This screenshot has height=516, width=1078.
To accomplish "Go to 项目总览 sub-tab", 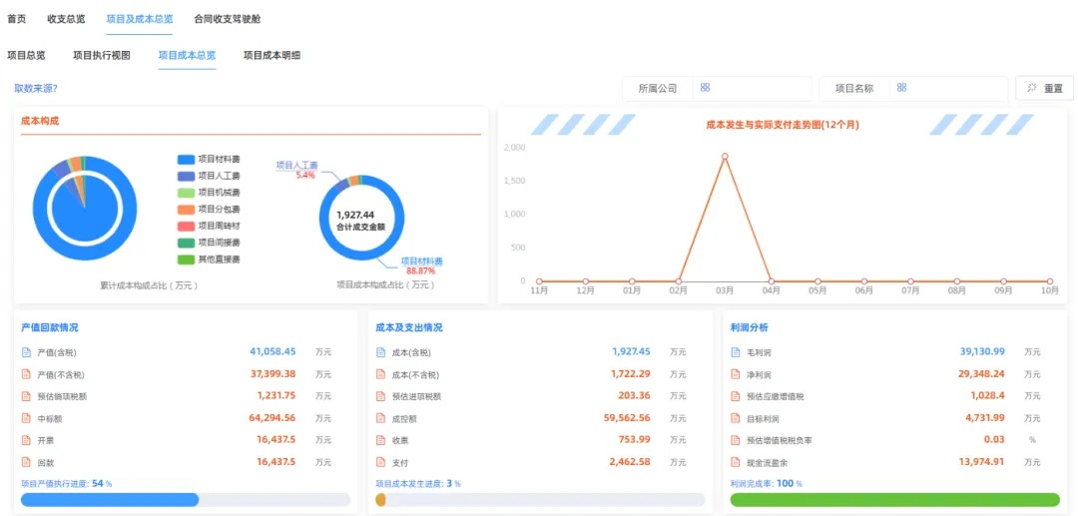I will click(x=26, y=56).
